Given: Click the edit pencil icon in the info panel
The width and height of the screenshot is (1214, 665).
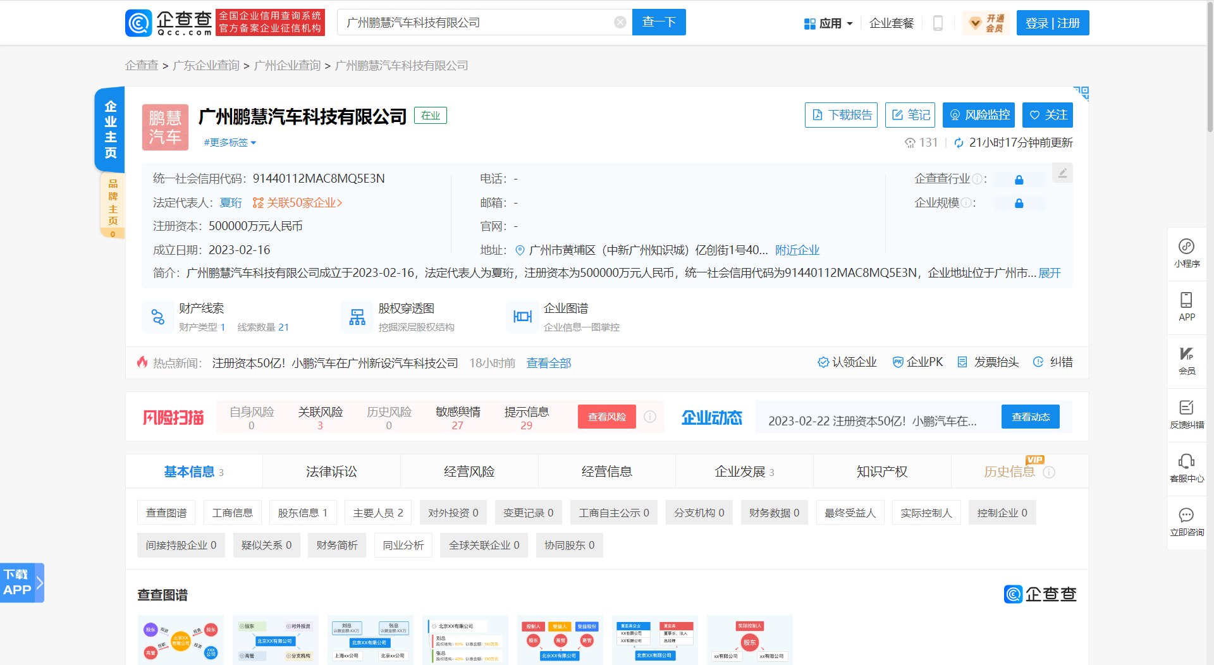Looking at the screenshot, I should (1062, 173).
